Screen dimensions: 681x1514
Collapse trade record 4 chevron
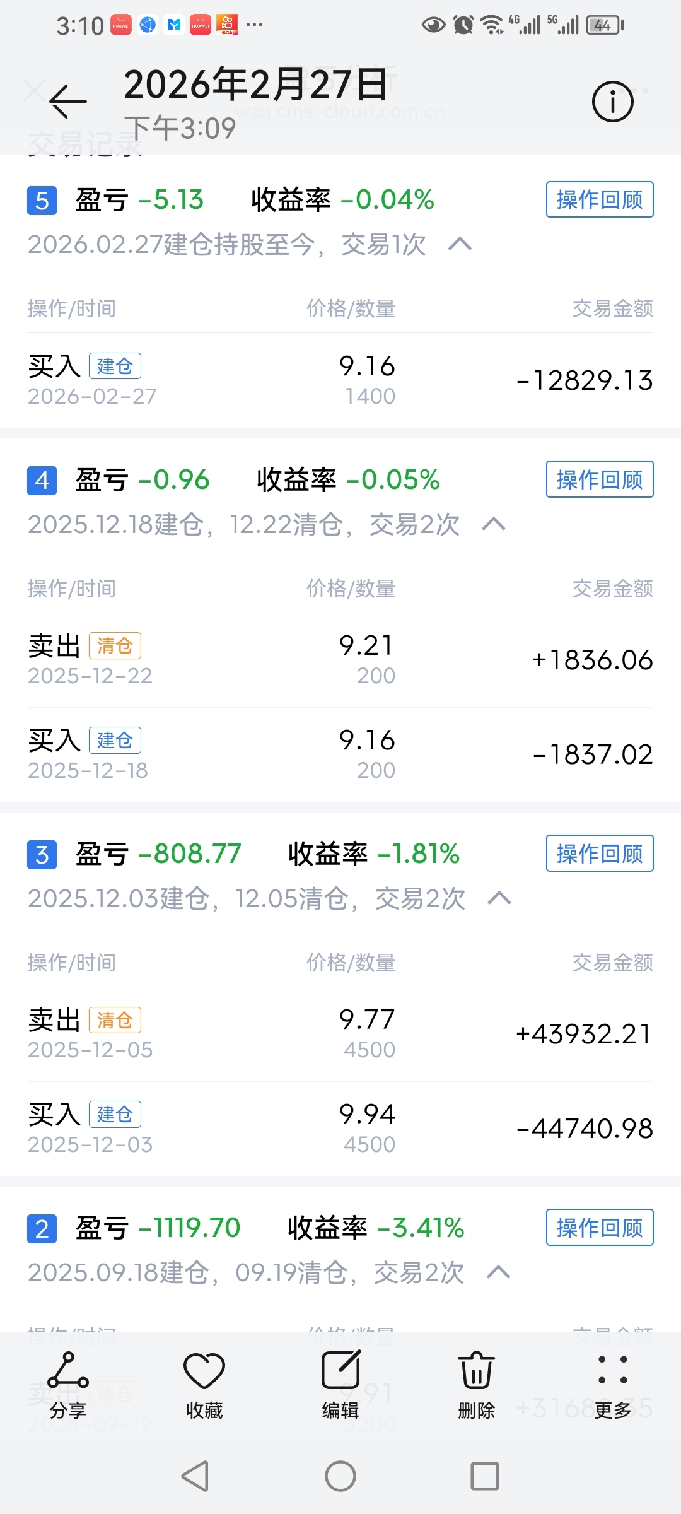tap(494, 524)
